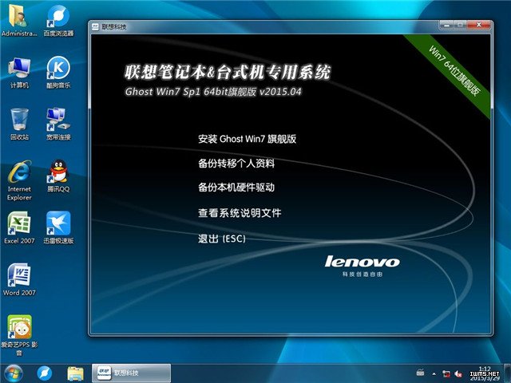
Task: Open the Administrator folder icon
Action: point(19,20)
